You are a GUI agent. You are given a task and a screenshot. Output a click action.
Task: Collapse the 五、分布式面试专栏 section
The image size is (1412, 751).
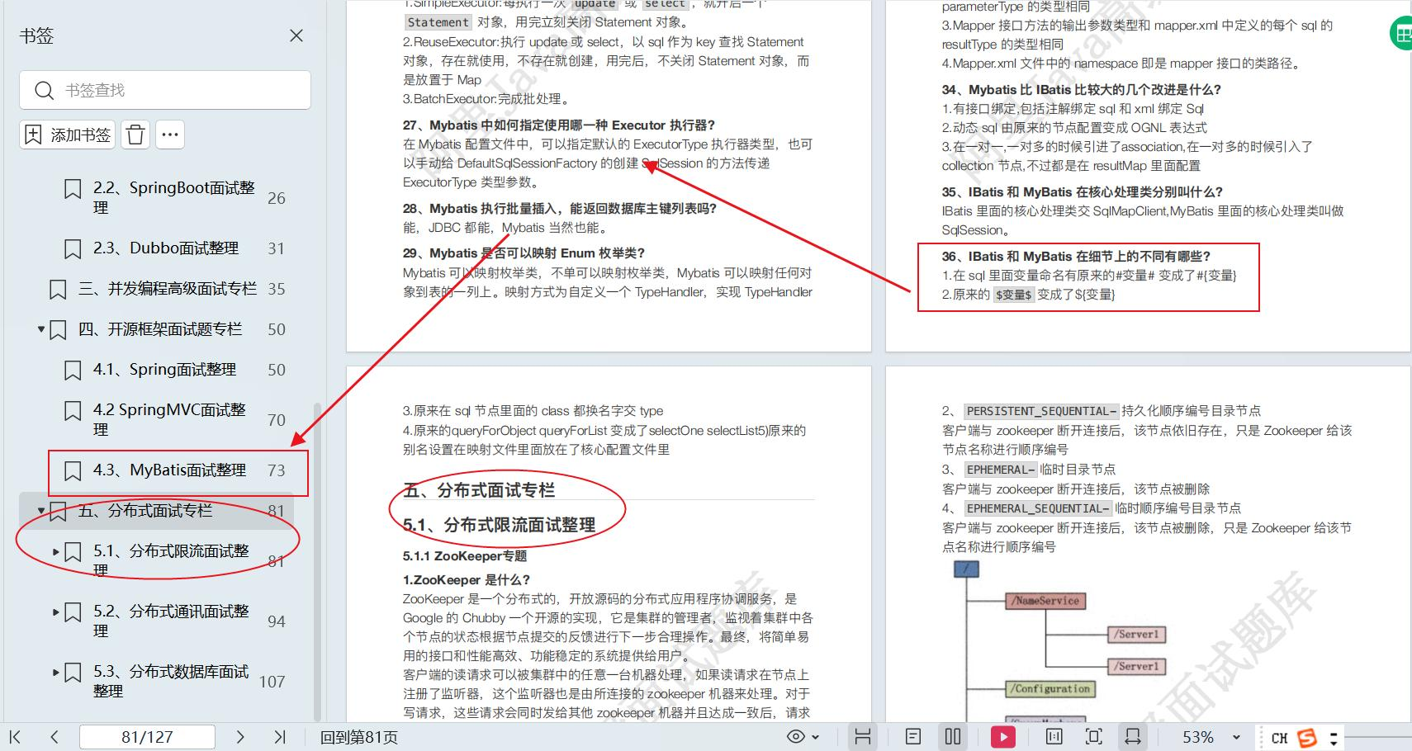[41, 511]
